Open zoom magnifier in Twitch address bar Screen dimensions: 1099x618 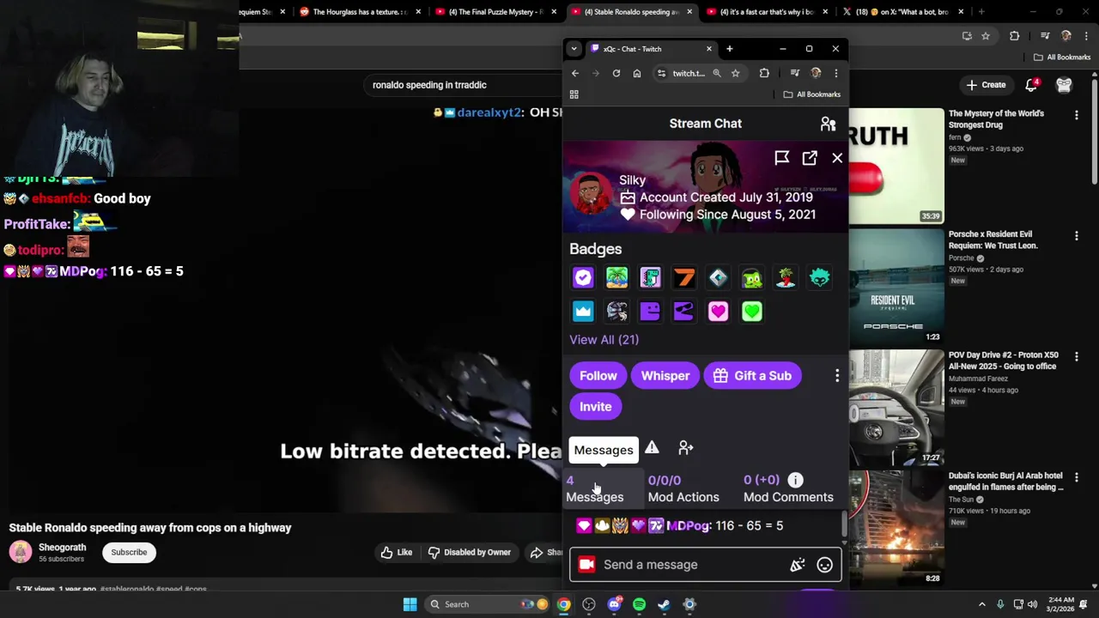point(717,74)
